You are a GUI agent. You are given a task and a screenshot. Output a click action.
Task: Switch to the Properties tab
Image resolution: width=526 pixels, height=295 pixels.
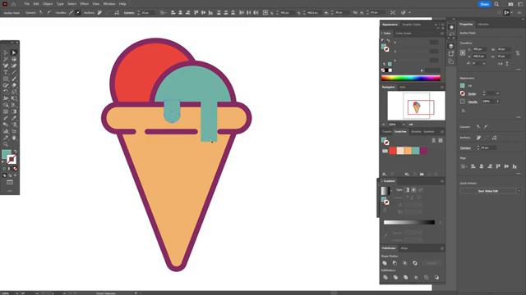click(466, 25)
